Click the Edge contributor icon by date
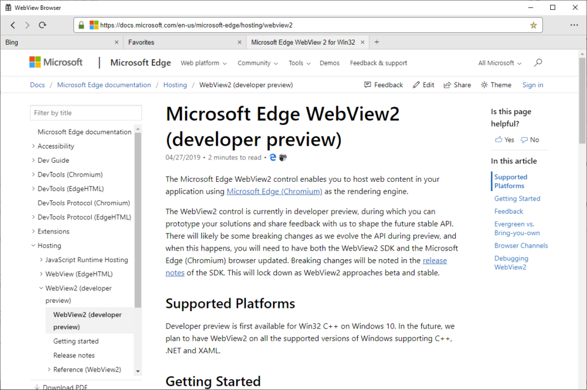Viewport: 587px width, 390px height. tap(273, 157)
